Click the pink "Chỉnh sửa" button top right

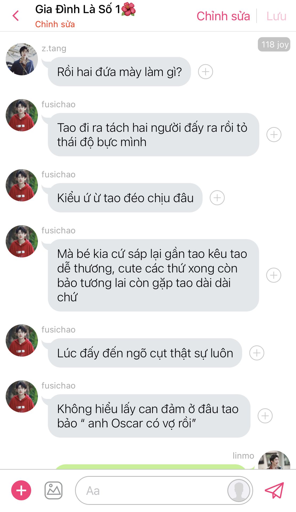coord(223,16)
